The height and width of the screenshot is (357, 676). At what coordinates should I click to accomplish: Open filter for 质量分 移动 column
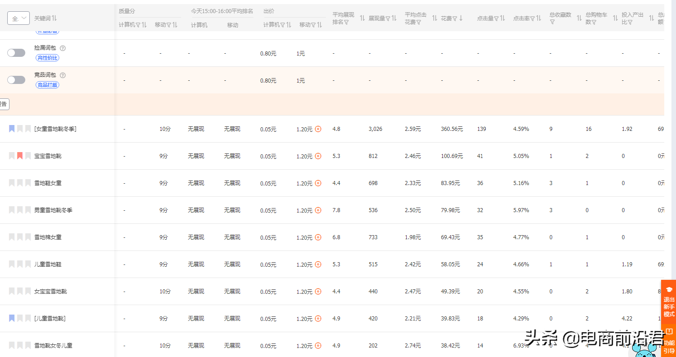tap(169, 25)
